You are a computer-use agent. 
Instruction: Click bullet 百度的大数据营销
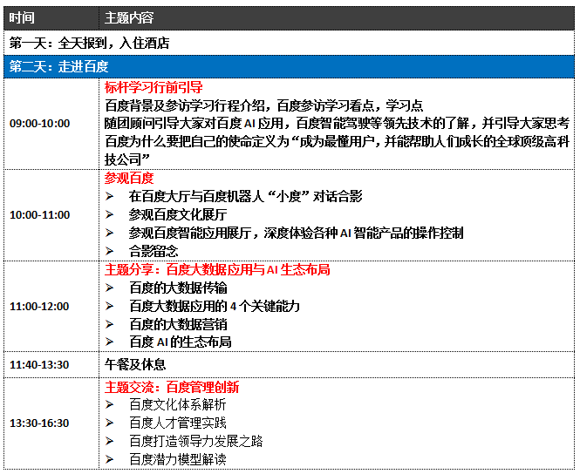(178, 324)
